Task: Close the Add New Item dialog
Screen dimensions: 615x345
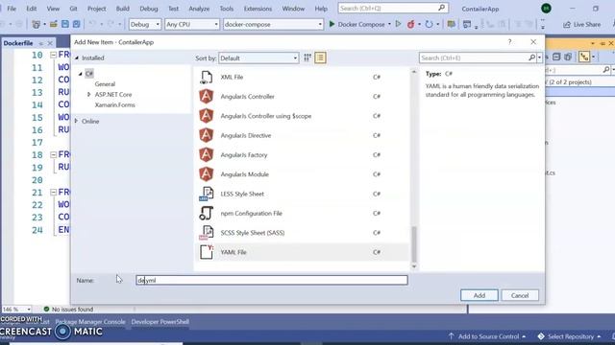Action: (x=533, y=42)
